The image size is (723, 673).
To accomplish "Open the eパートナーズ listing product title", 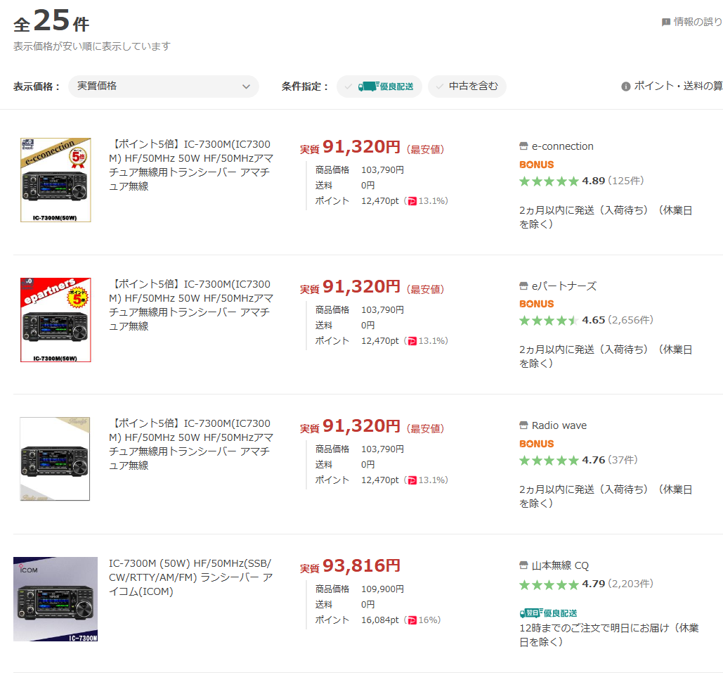I will point(191,305).
